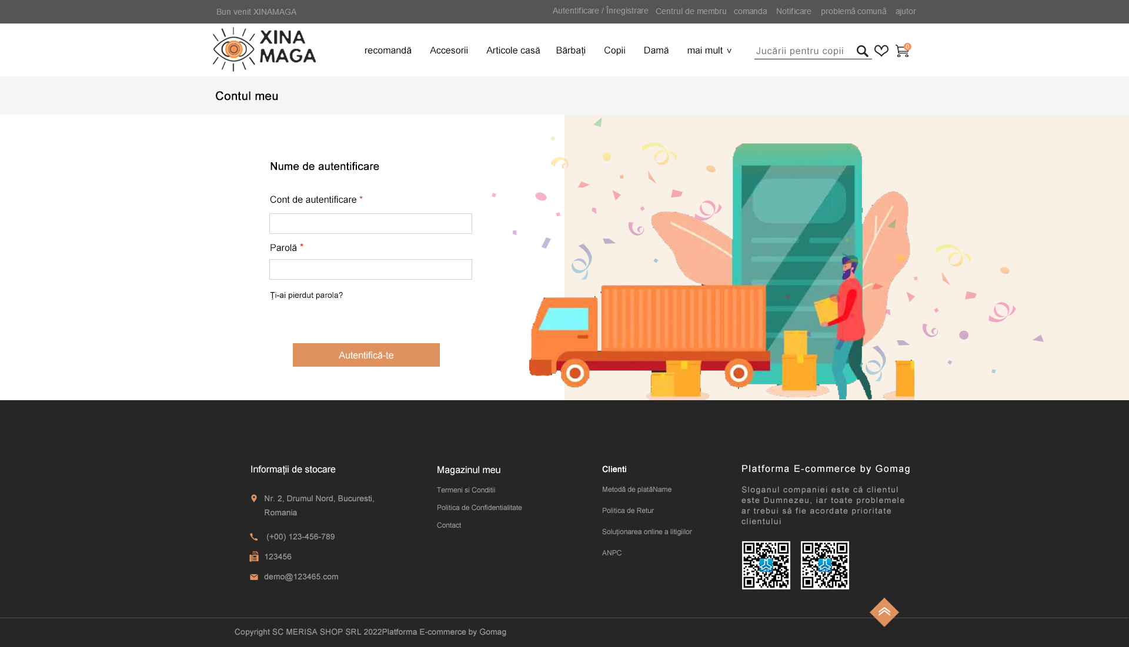Focus the Parolă input field
The image size is (1129, 647).
click(370, 269)
